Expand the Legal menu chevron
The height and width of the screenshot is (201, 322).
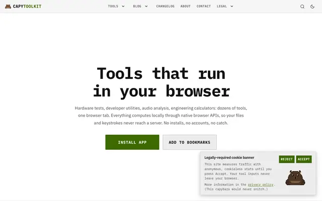point(231,7)
